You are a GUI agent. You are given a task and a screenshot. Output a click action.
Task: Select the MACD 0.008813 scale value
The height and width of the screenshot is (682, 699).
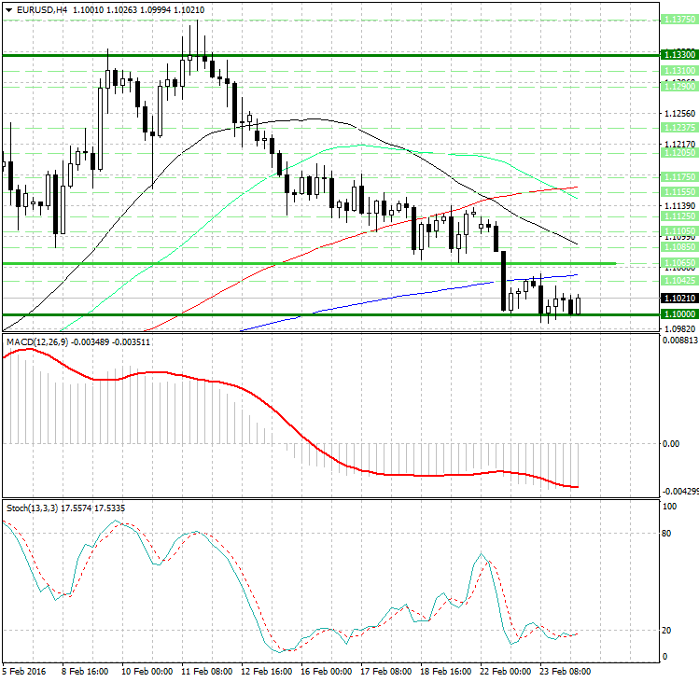click(680, 341)
